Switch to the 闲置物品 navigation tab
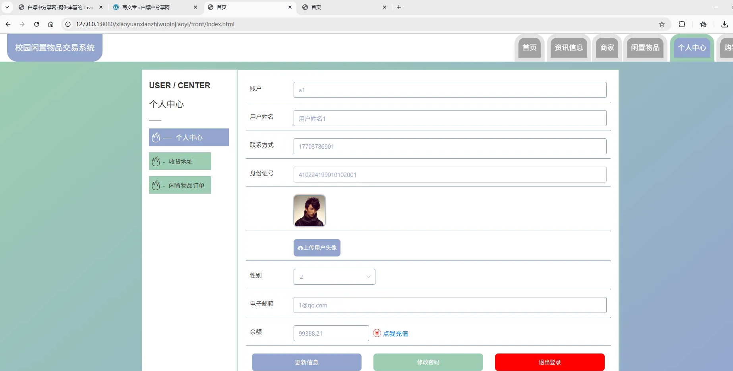This screenshot has width=733, height=371. (645, 47)
